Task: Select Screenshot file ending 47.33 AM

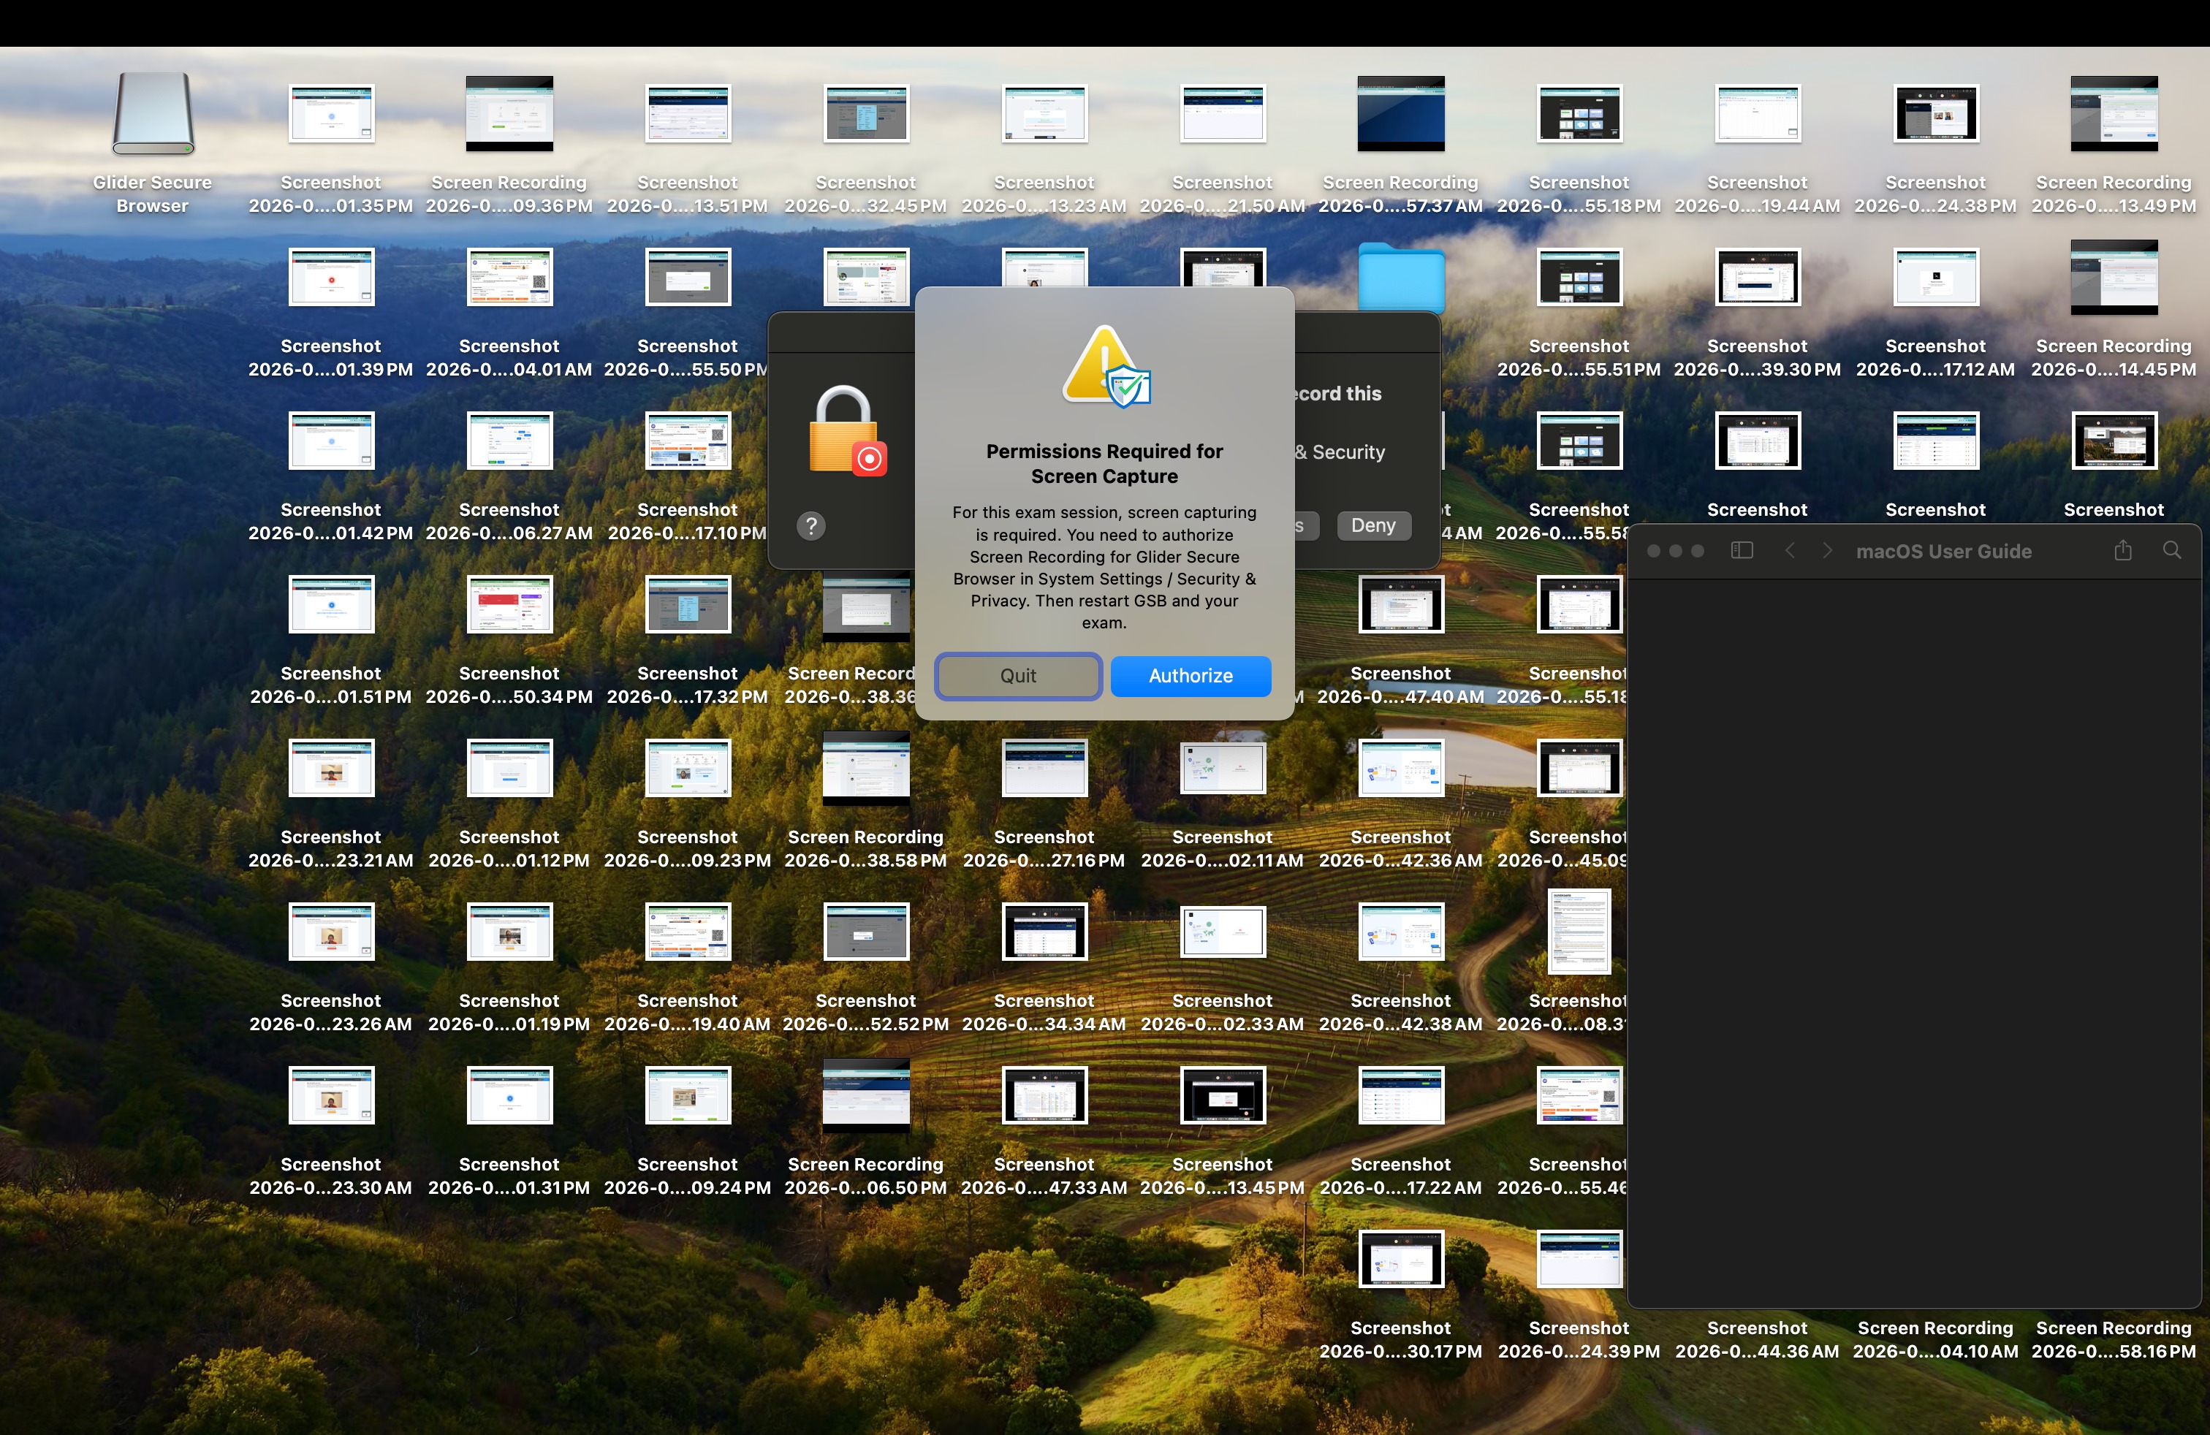Action: pos(1044,1094)
